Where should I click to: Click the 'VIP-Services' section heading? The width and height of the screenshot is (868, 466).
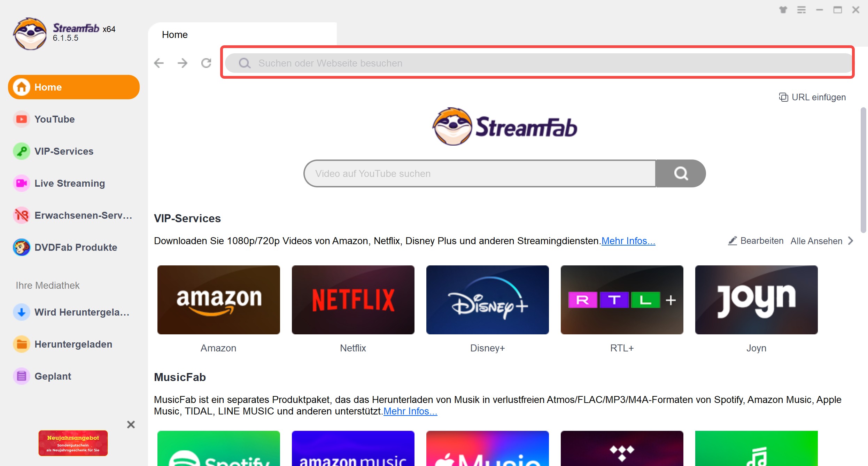[187, 218]
